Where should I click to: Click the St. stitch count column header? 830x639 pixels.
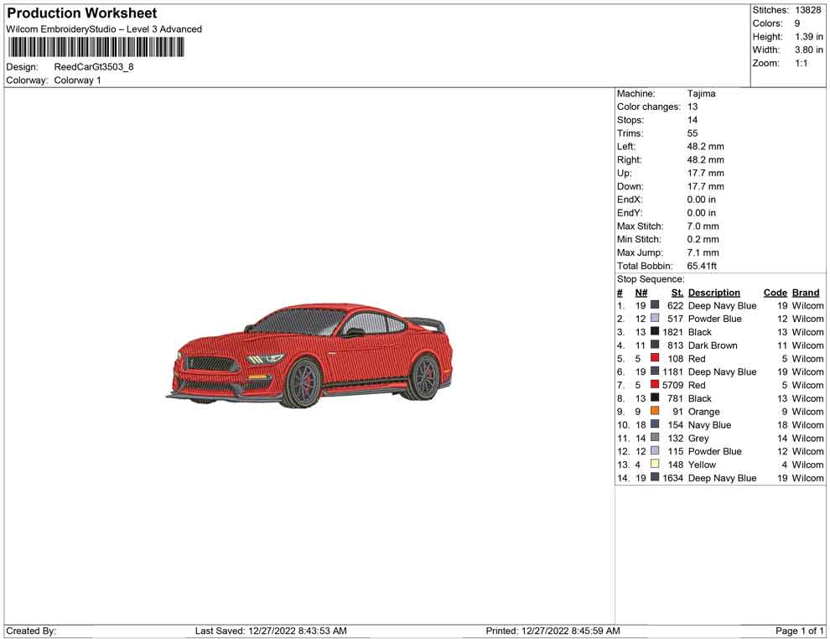click(677, 293)
